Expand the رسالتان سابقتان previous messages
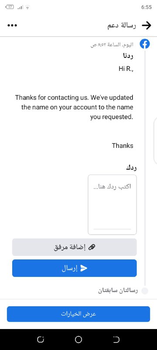The image size is (157, 350). (x=118, y=290)
